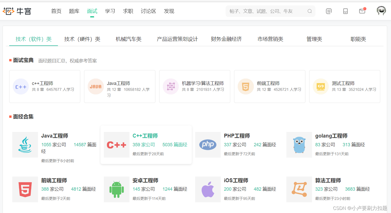Open the 前端工程师 link in 面试宝典
Image resolution: width=391 pixels, height=213 pixels.
click(268, 83)
